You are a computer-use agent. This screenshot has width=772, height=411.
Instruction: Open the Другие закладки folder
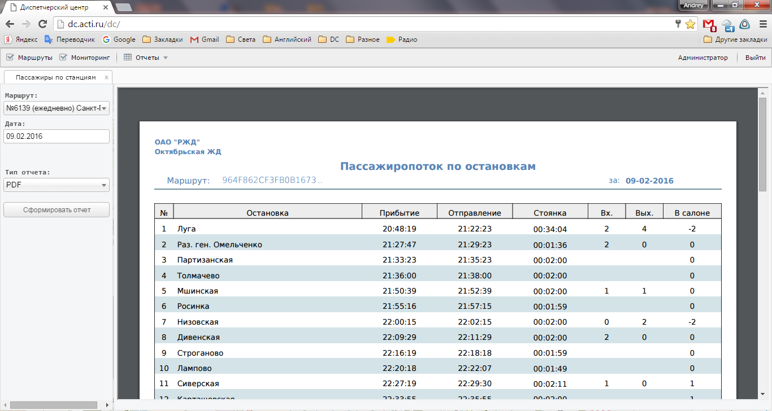click(735, 40)
